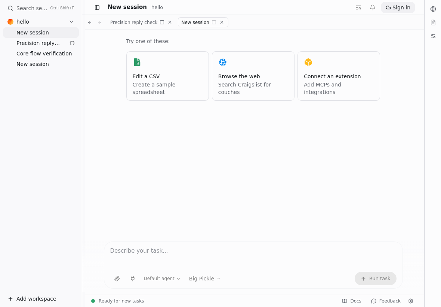Click the Search sessions field
441x307 pixels.
(41, 8)
